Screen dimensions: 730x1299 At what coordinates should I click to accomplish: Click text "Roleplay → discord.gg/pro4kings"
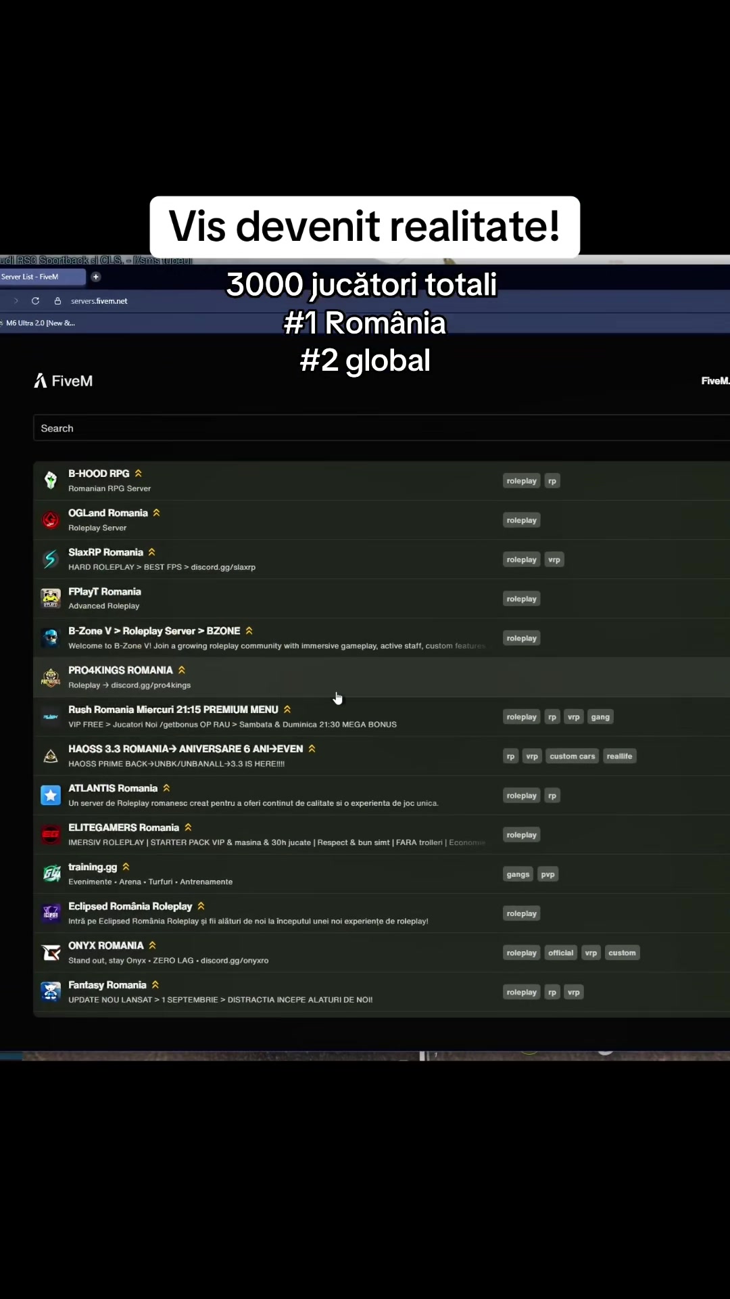130,685
